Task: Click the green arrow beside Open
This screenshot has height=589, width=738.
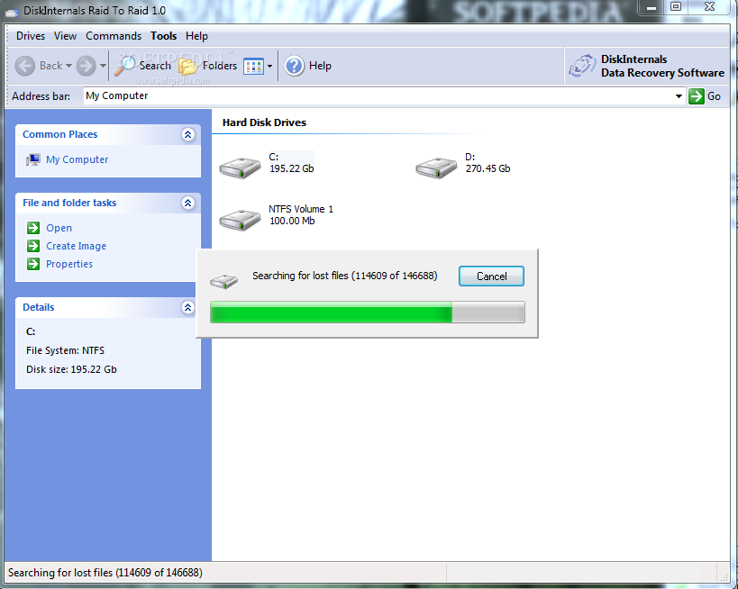Action: pyautogui.click(x=33, y=228)
